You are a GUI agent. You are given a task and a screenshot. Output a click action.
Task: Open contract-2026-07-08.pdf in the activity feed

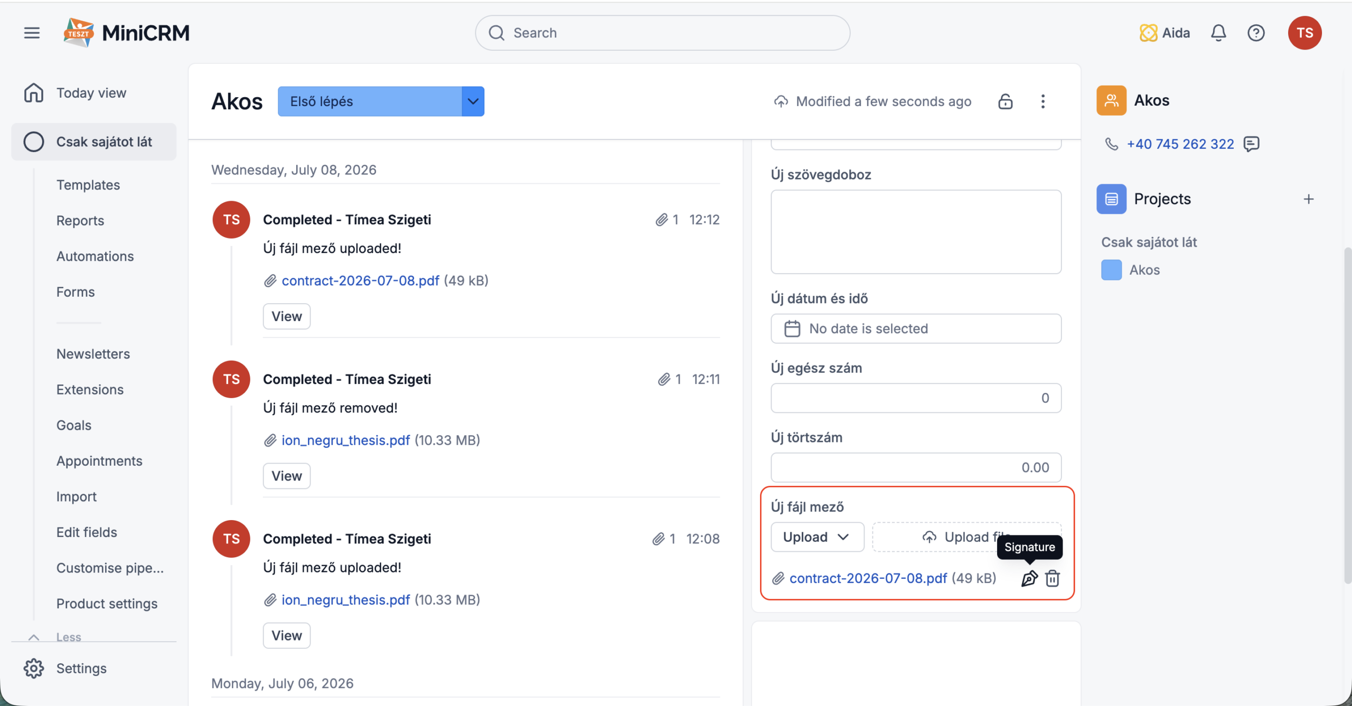360,280
